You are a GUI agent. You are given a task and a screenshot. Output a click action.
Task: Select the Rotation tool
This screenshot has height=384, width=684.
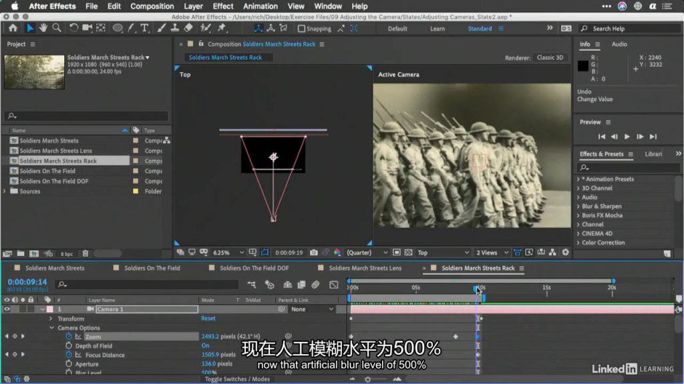click(x=73, y=28)
